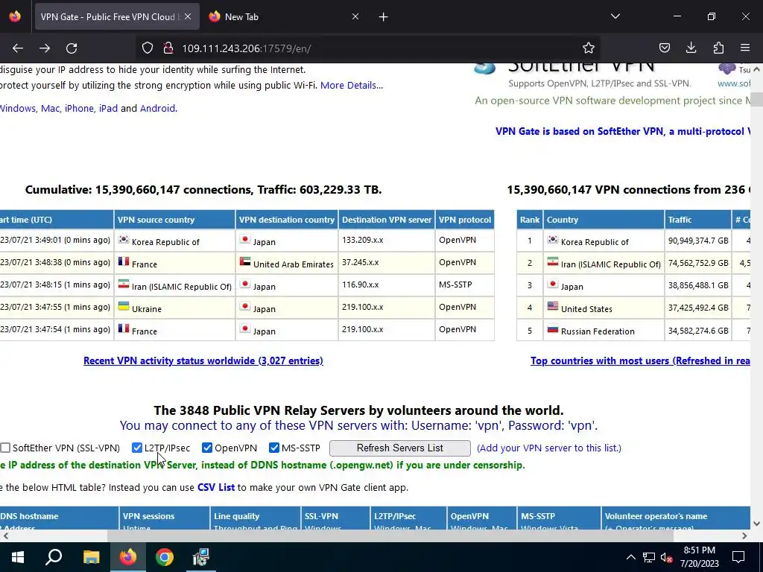Uncheck the L2TP/IPsec checkbox
763x572 pixels.
pyautogui.click(x=137, y=448)
